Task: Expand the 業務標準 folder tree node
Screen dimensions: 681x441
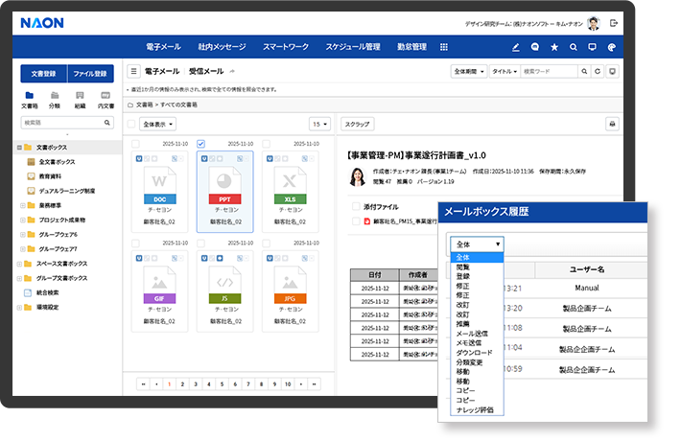Action: coord(18,204)
